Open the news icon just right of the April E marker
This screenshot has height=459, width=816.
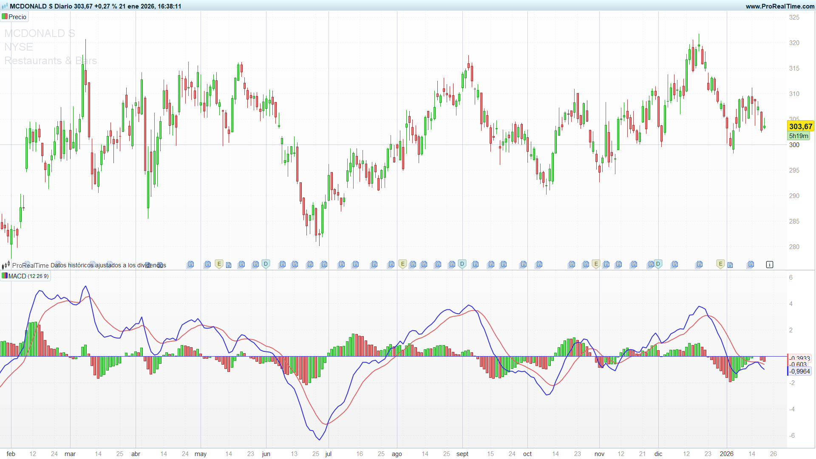tap(229, 265)
